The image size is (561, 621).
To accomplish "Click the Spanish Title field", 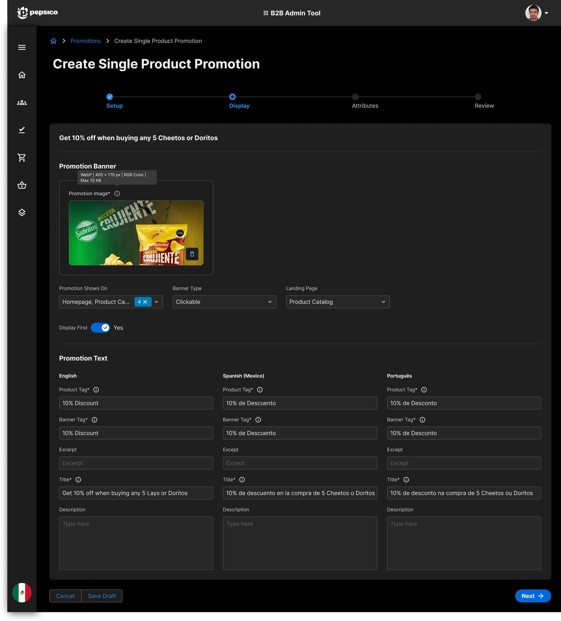I will (x=300, y=493).
